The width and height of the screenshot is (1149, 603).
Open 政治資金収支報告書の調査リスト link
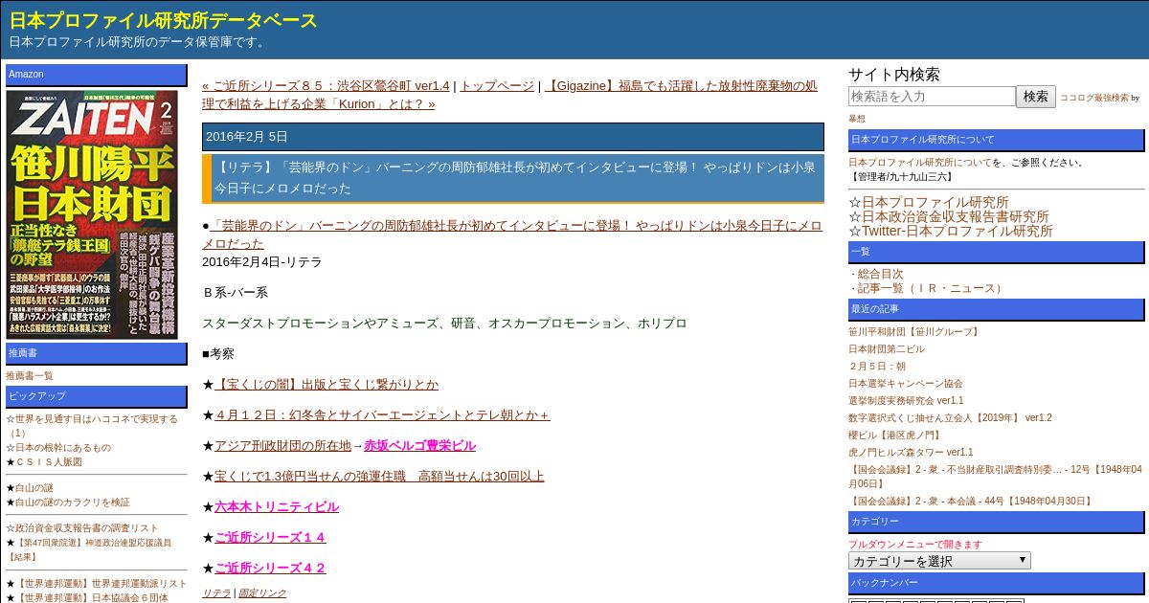click(87, 528)
